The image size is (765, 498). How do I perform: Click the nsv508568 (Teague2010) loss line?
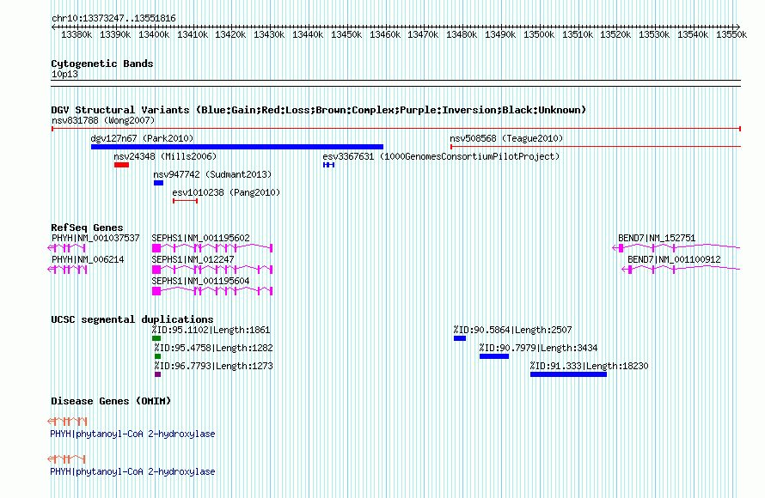pos(596,147)
